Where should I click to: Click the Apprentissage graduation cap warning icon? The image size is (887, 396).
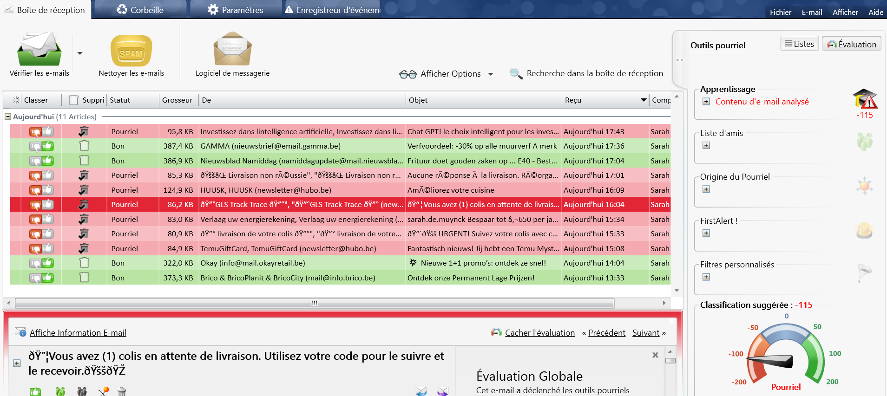[864, 98]
